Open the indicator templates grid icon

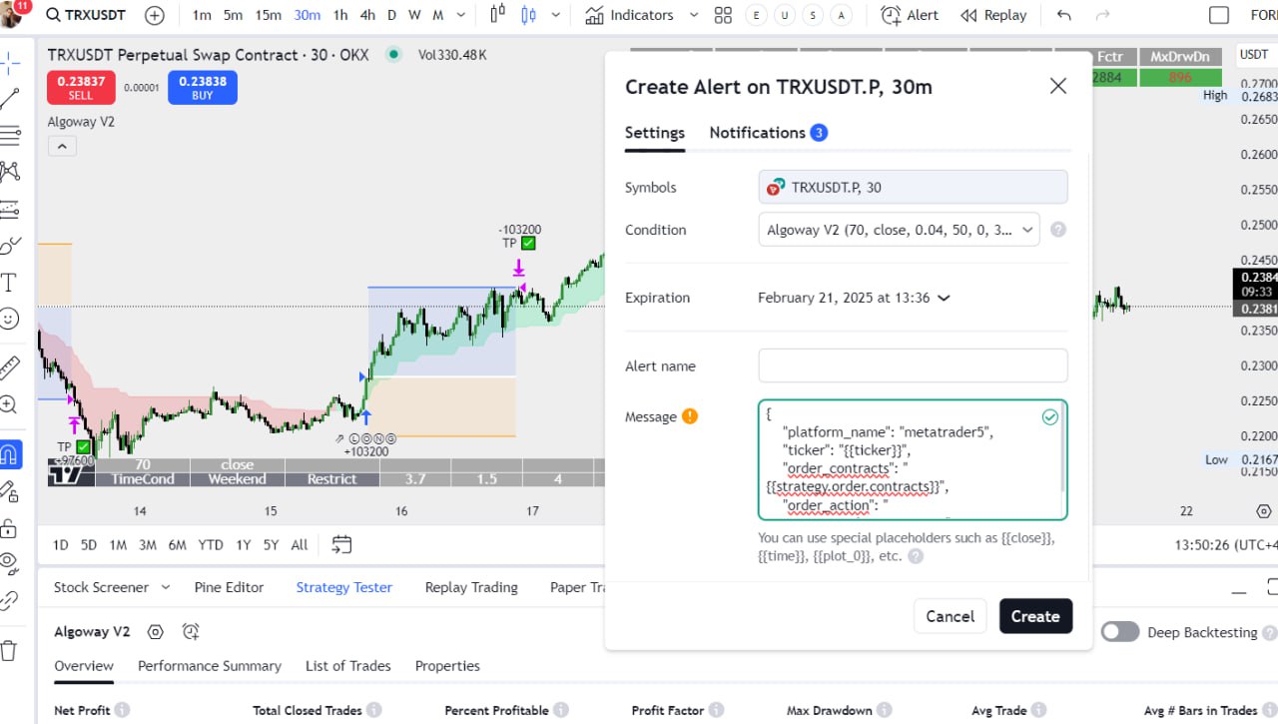coord(724,15)
